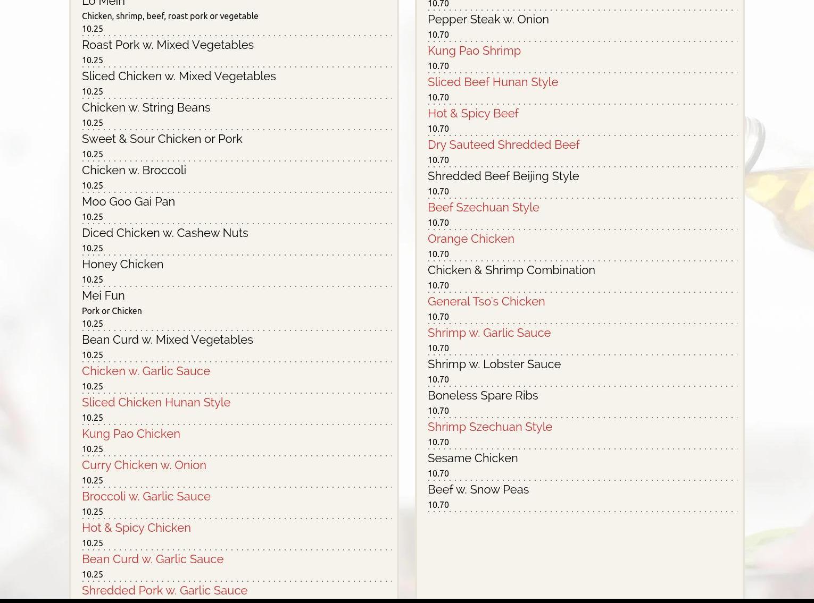Select Hot & Spicy Chicken

[x=136, y=528]
